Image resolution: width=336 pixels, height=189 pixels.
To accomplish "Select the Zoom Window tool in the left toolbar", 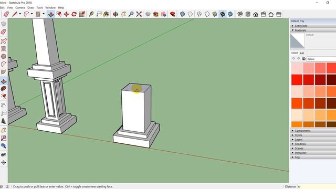I will [4, 138].
